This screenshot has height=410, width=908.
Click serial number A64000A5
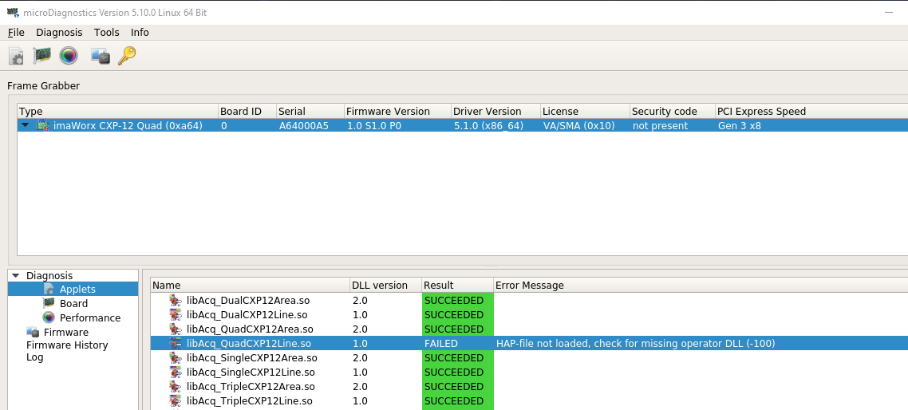(x=304, y=125)
